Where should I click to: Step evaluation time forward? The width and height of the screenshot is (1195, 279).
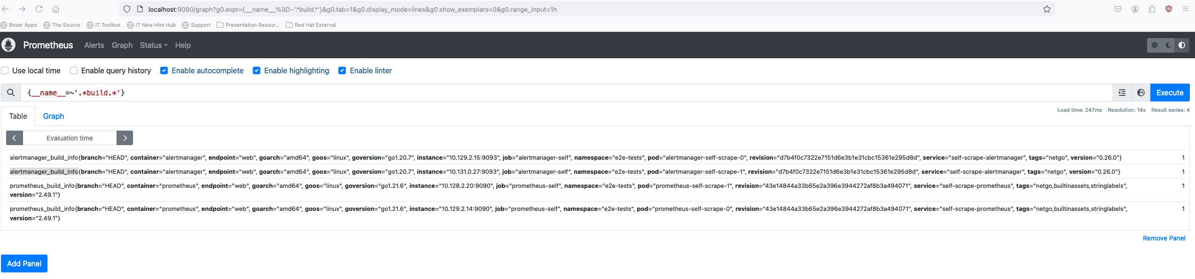(125, 138)
